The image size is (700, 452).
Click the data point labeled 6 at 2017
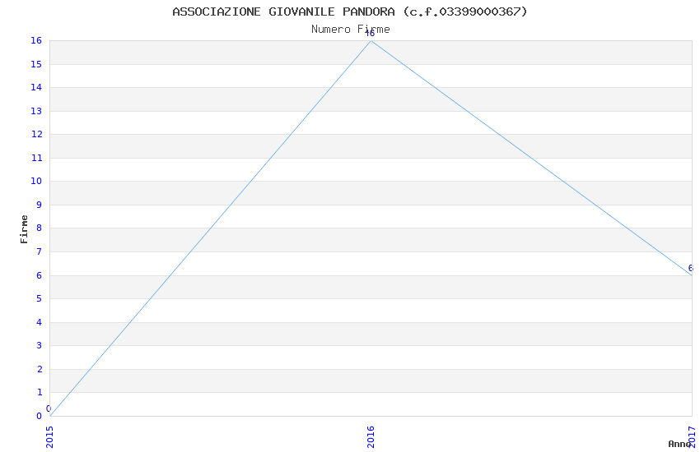tap(692, 275)
